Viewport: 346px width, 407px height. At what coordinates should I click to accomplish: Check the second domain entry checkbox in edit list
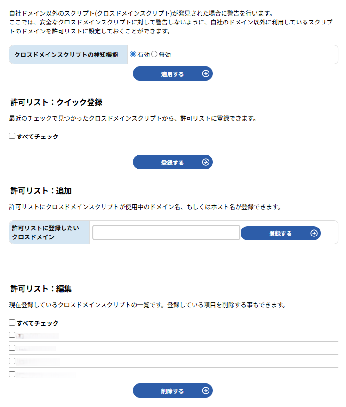tap(12, 348)
